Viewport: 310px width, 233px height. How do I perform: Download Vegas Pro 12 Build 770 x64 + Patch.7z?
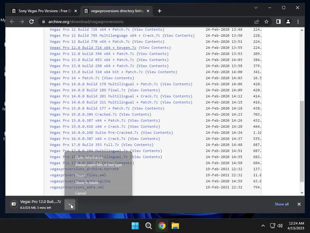point(90,42)
